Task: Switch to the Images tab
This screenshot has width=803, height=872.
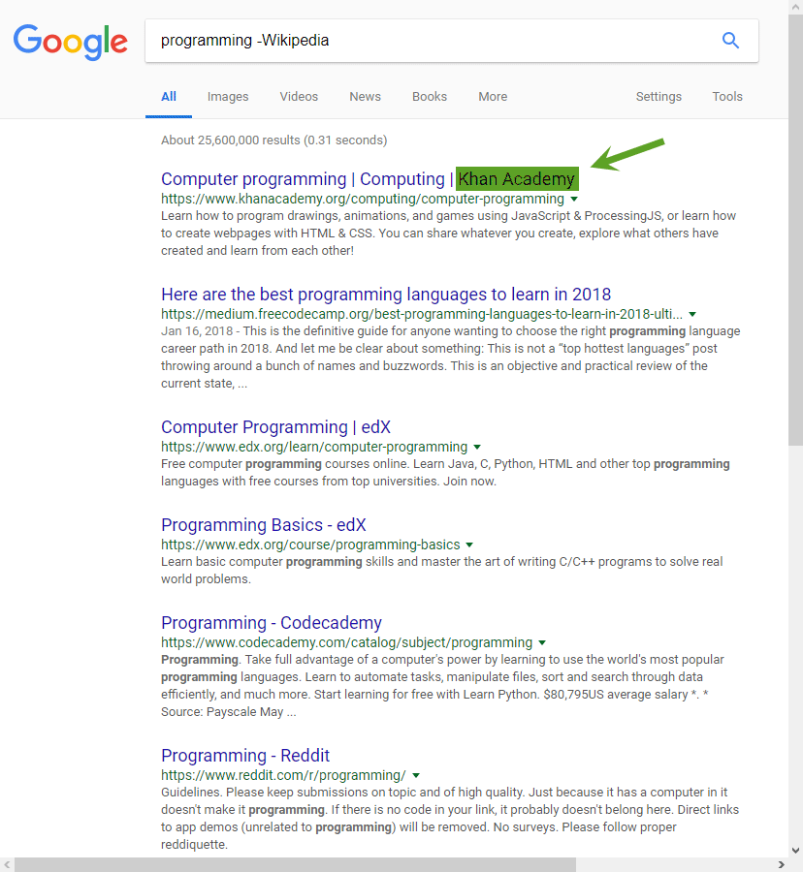Action: (228, 97)
